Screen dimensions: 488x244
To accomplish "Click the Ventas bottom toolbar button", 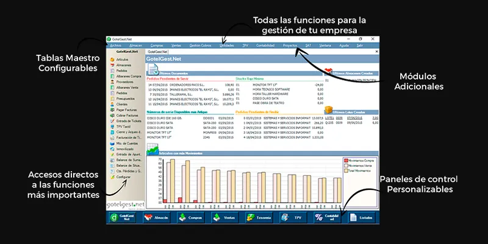I will pyautogui.click(x=224, y=217).
